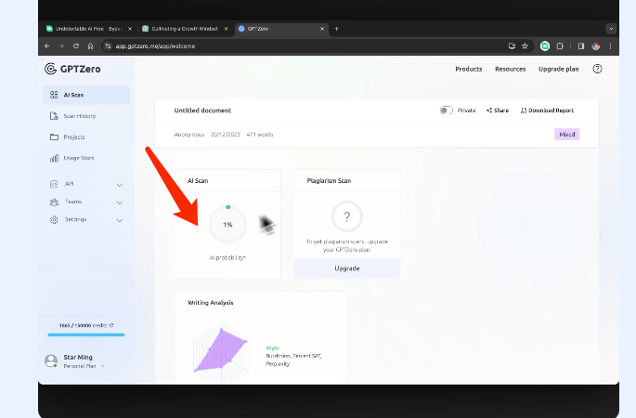Viewport: 636px width, 418px height.
Task: Click the 471 words count
Action: (x=260, y=135)
